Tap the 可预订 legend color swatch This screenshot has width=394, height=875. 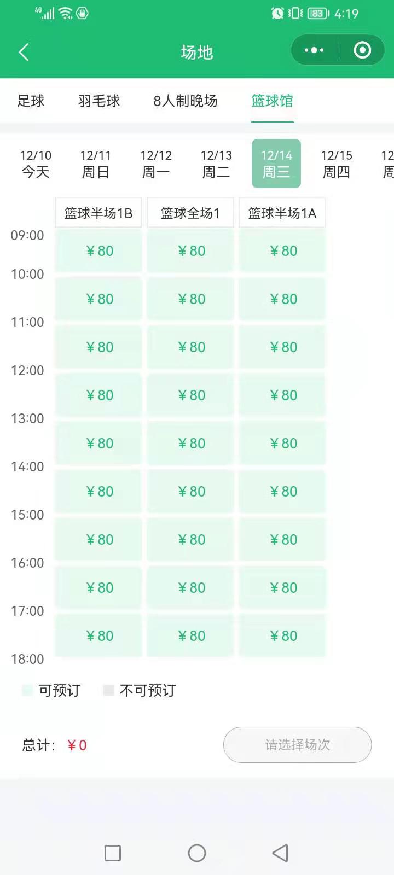pyautogui.click(x=27, y=690)
